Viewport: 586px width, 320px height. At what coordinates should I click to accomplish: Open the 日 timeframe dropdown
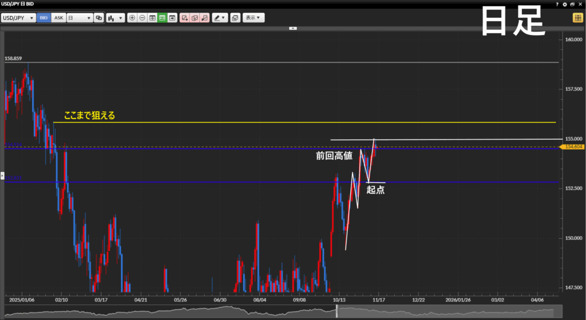point(80,18)
